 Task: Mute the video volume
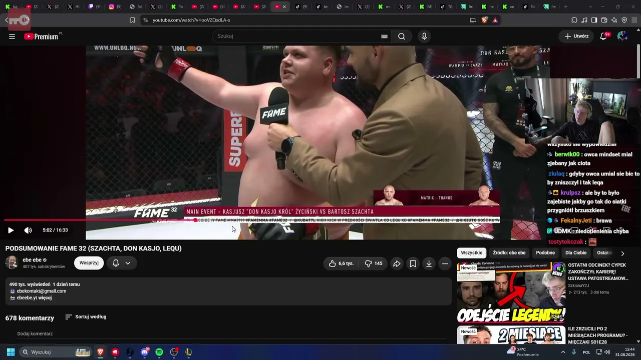tap(28, 230)
